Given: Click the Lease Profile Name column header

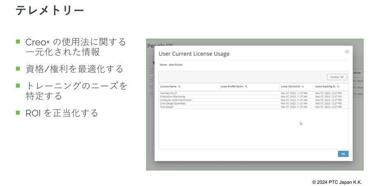Looking at the screenshot, I should pos(231,87).
